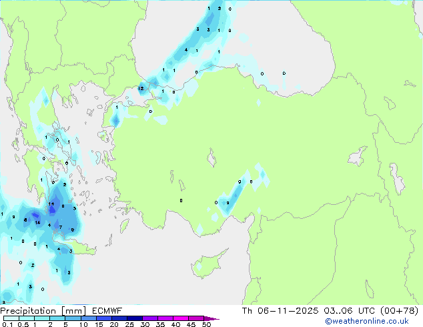Click the 40–45 mm magenta legend box
The width and height of the screenshot is (423, 327).
(181, 318)
